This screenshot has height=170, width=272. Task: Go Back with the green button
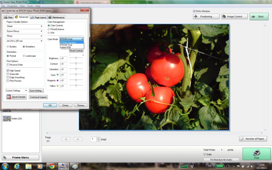(259, 17)
